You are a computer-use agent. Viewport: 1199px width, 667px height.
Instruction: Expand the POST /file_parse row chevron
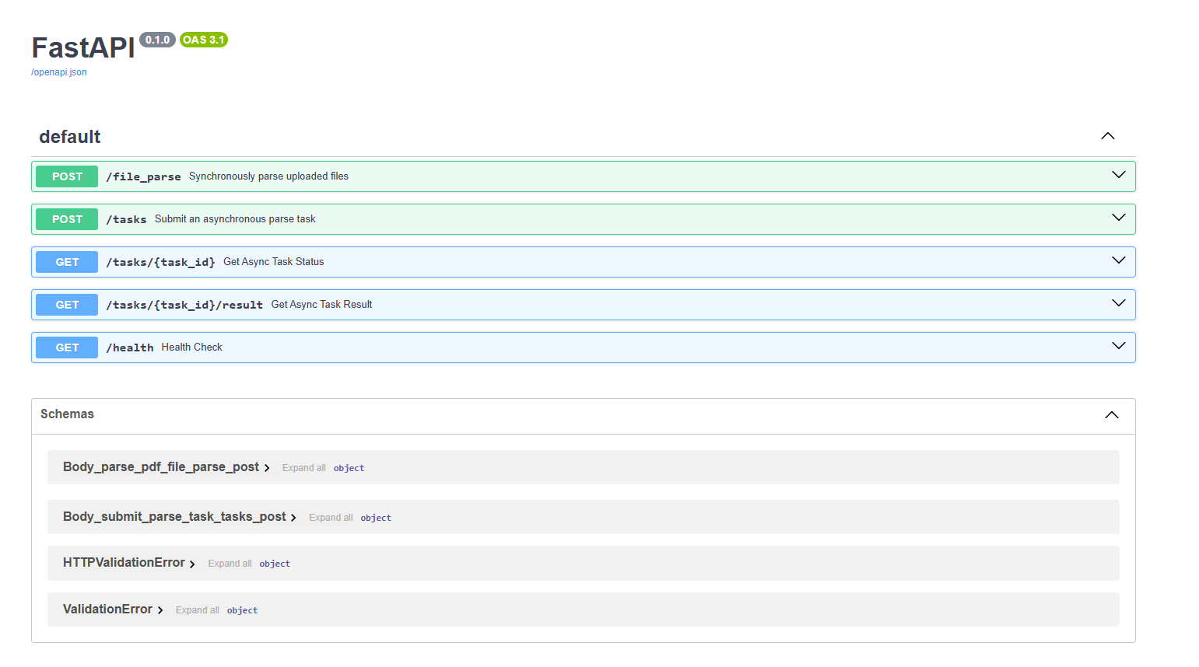1119,175
